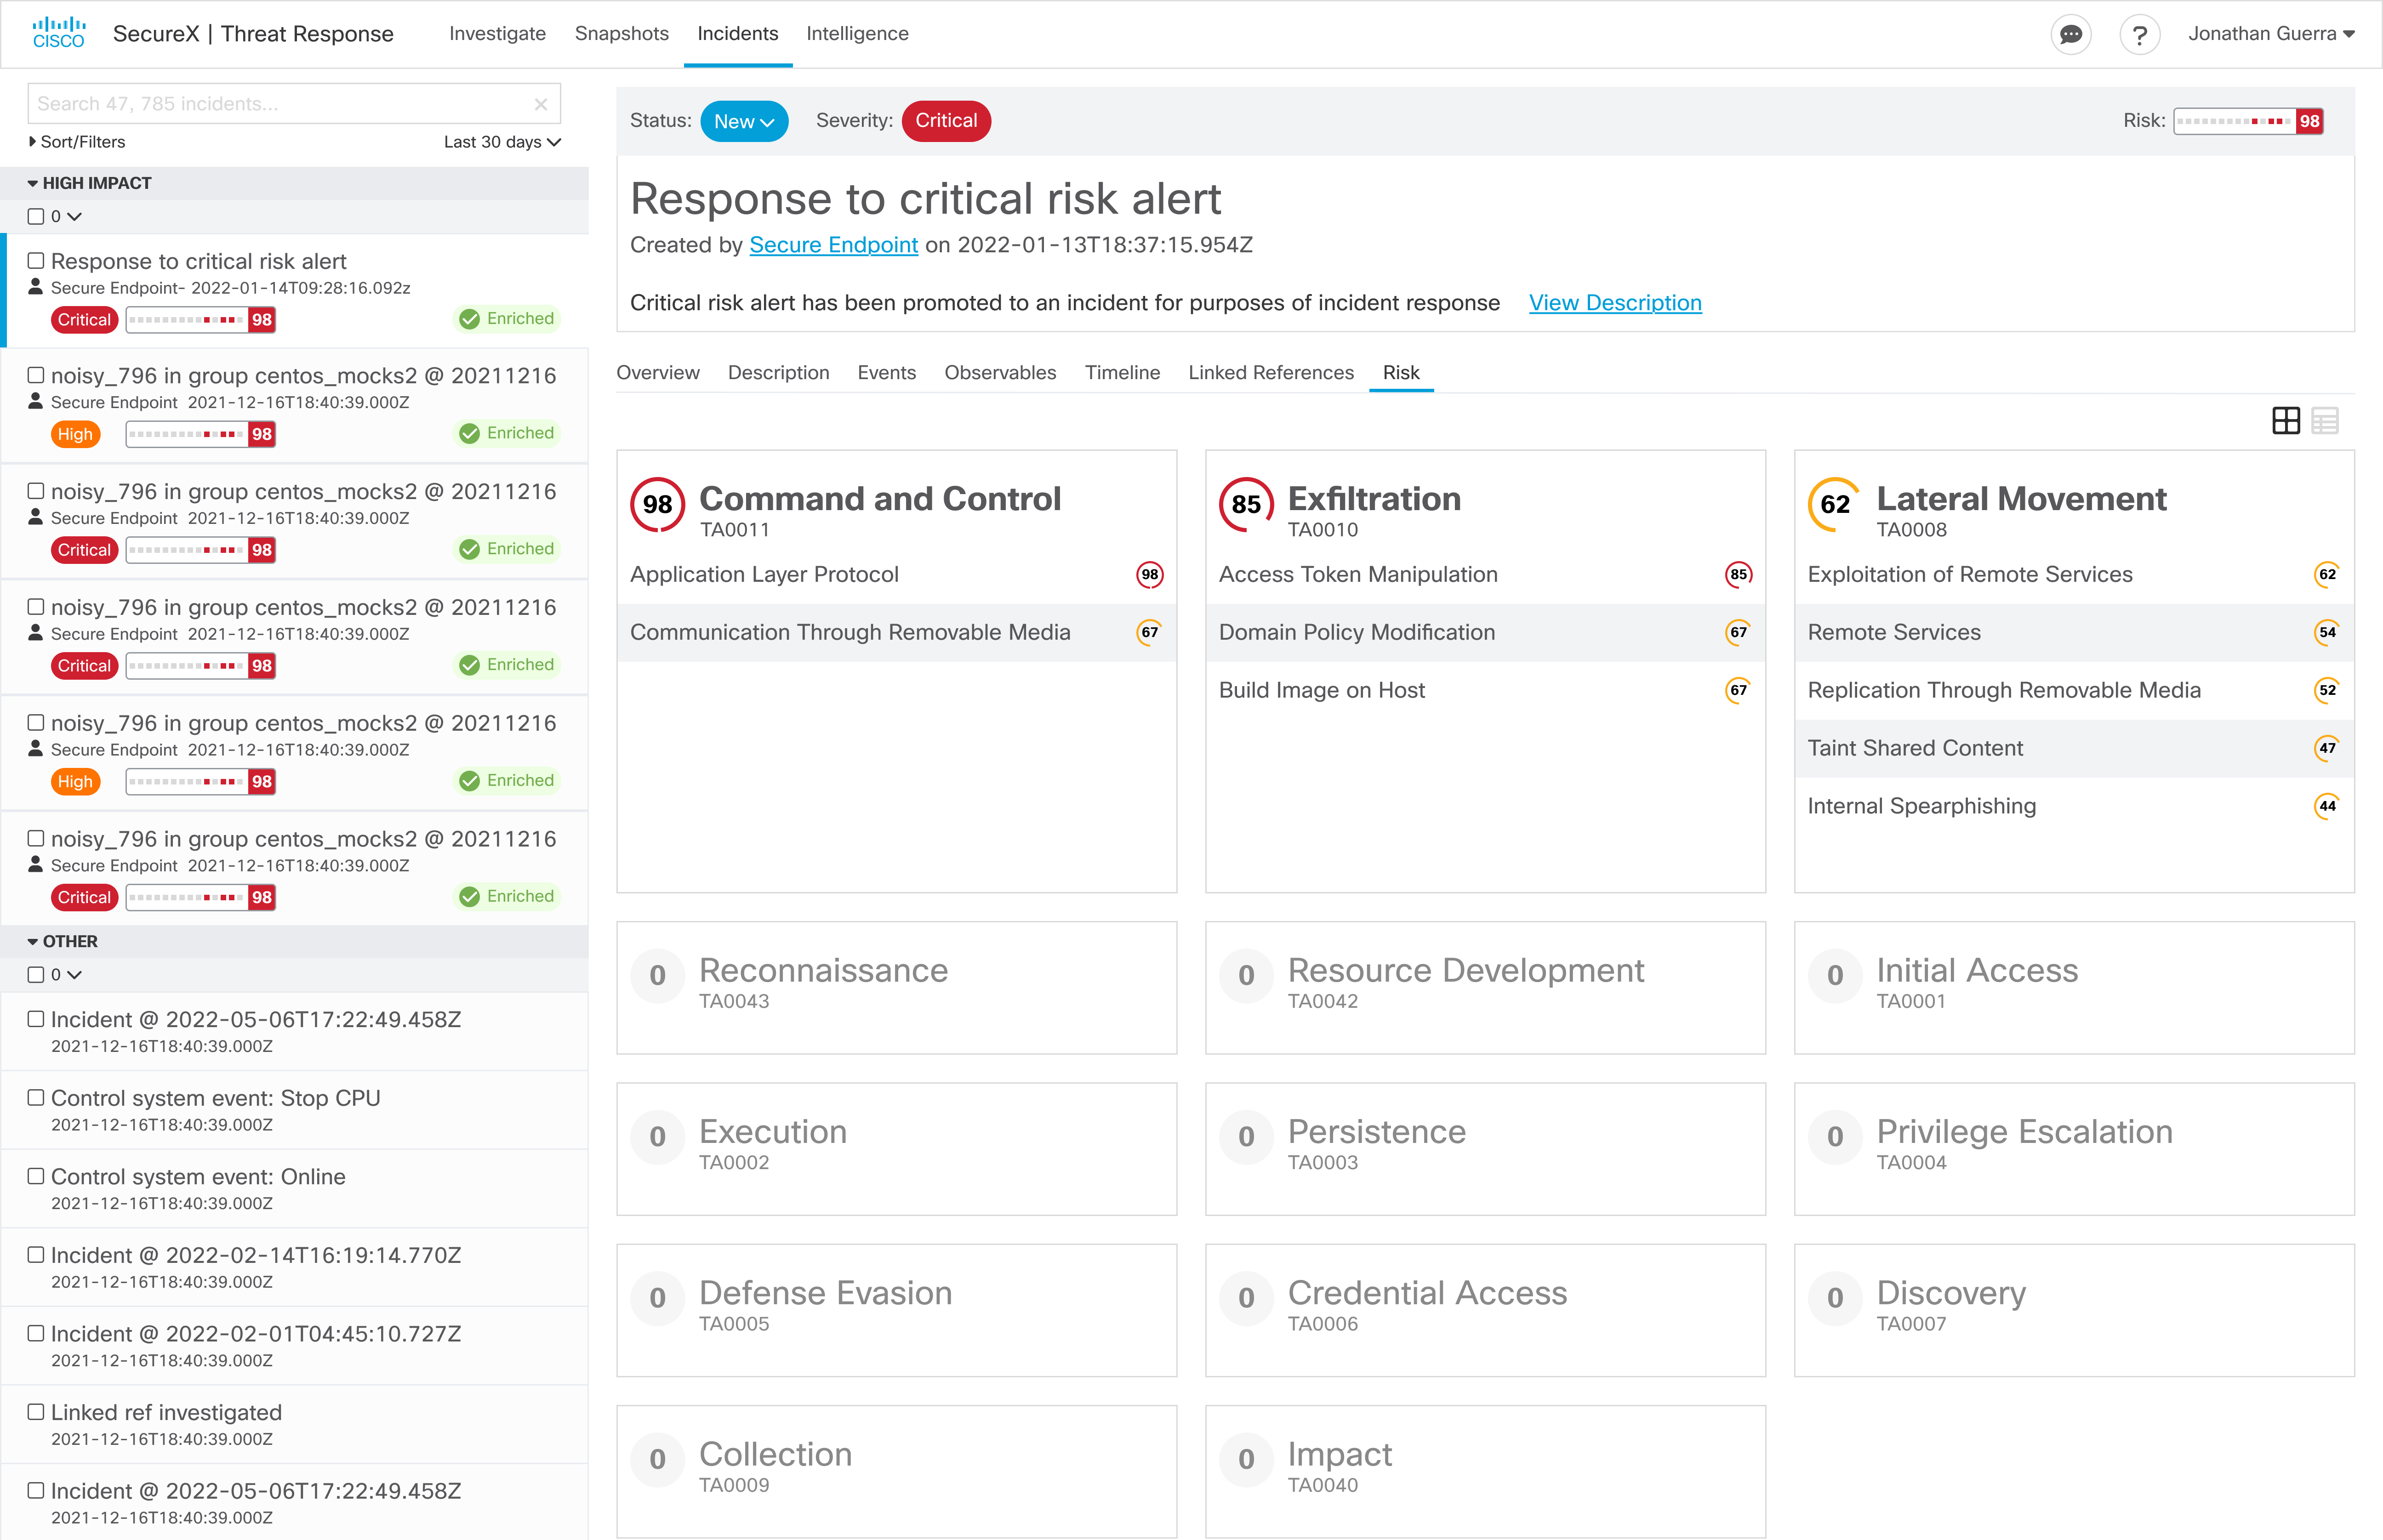Click the Exfiltration score 85 circle

tap(1246, 505)
